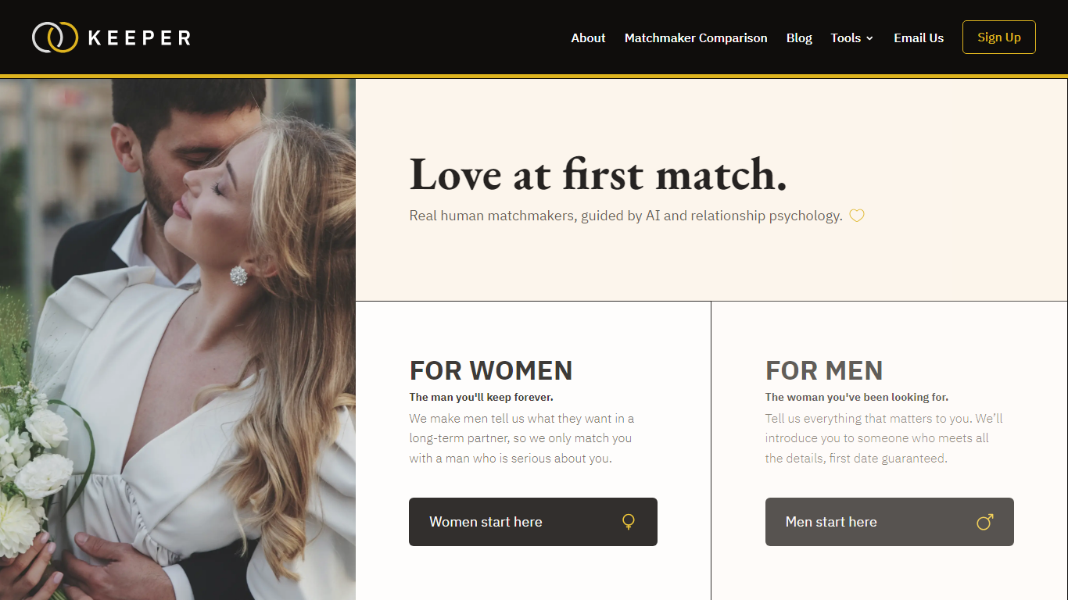Expand the chevron arrow beside Tools

tap(869, 38)
